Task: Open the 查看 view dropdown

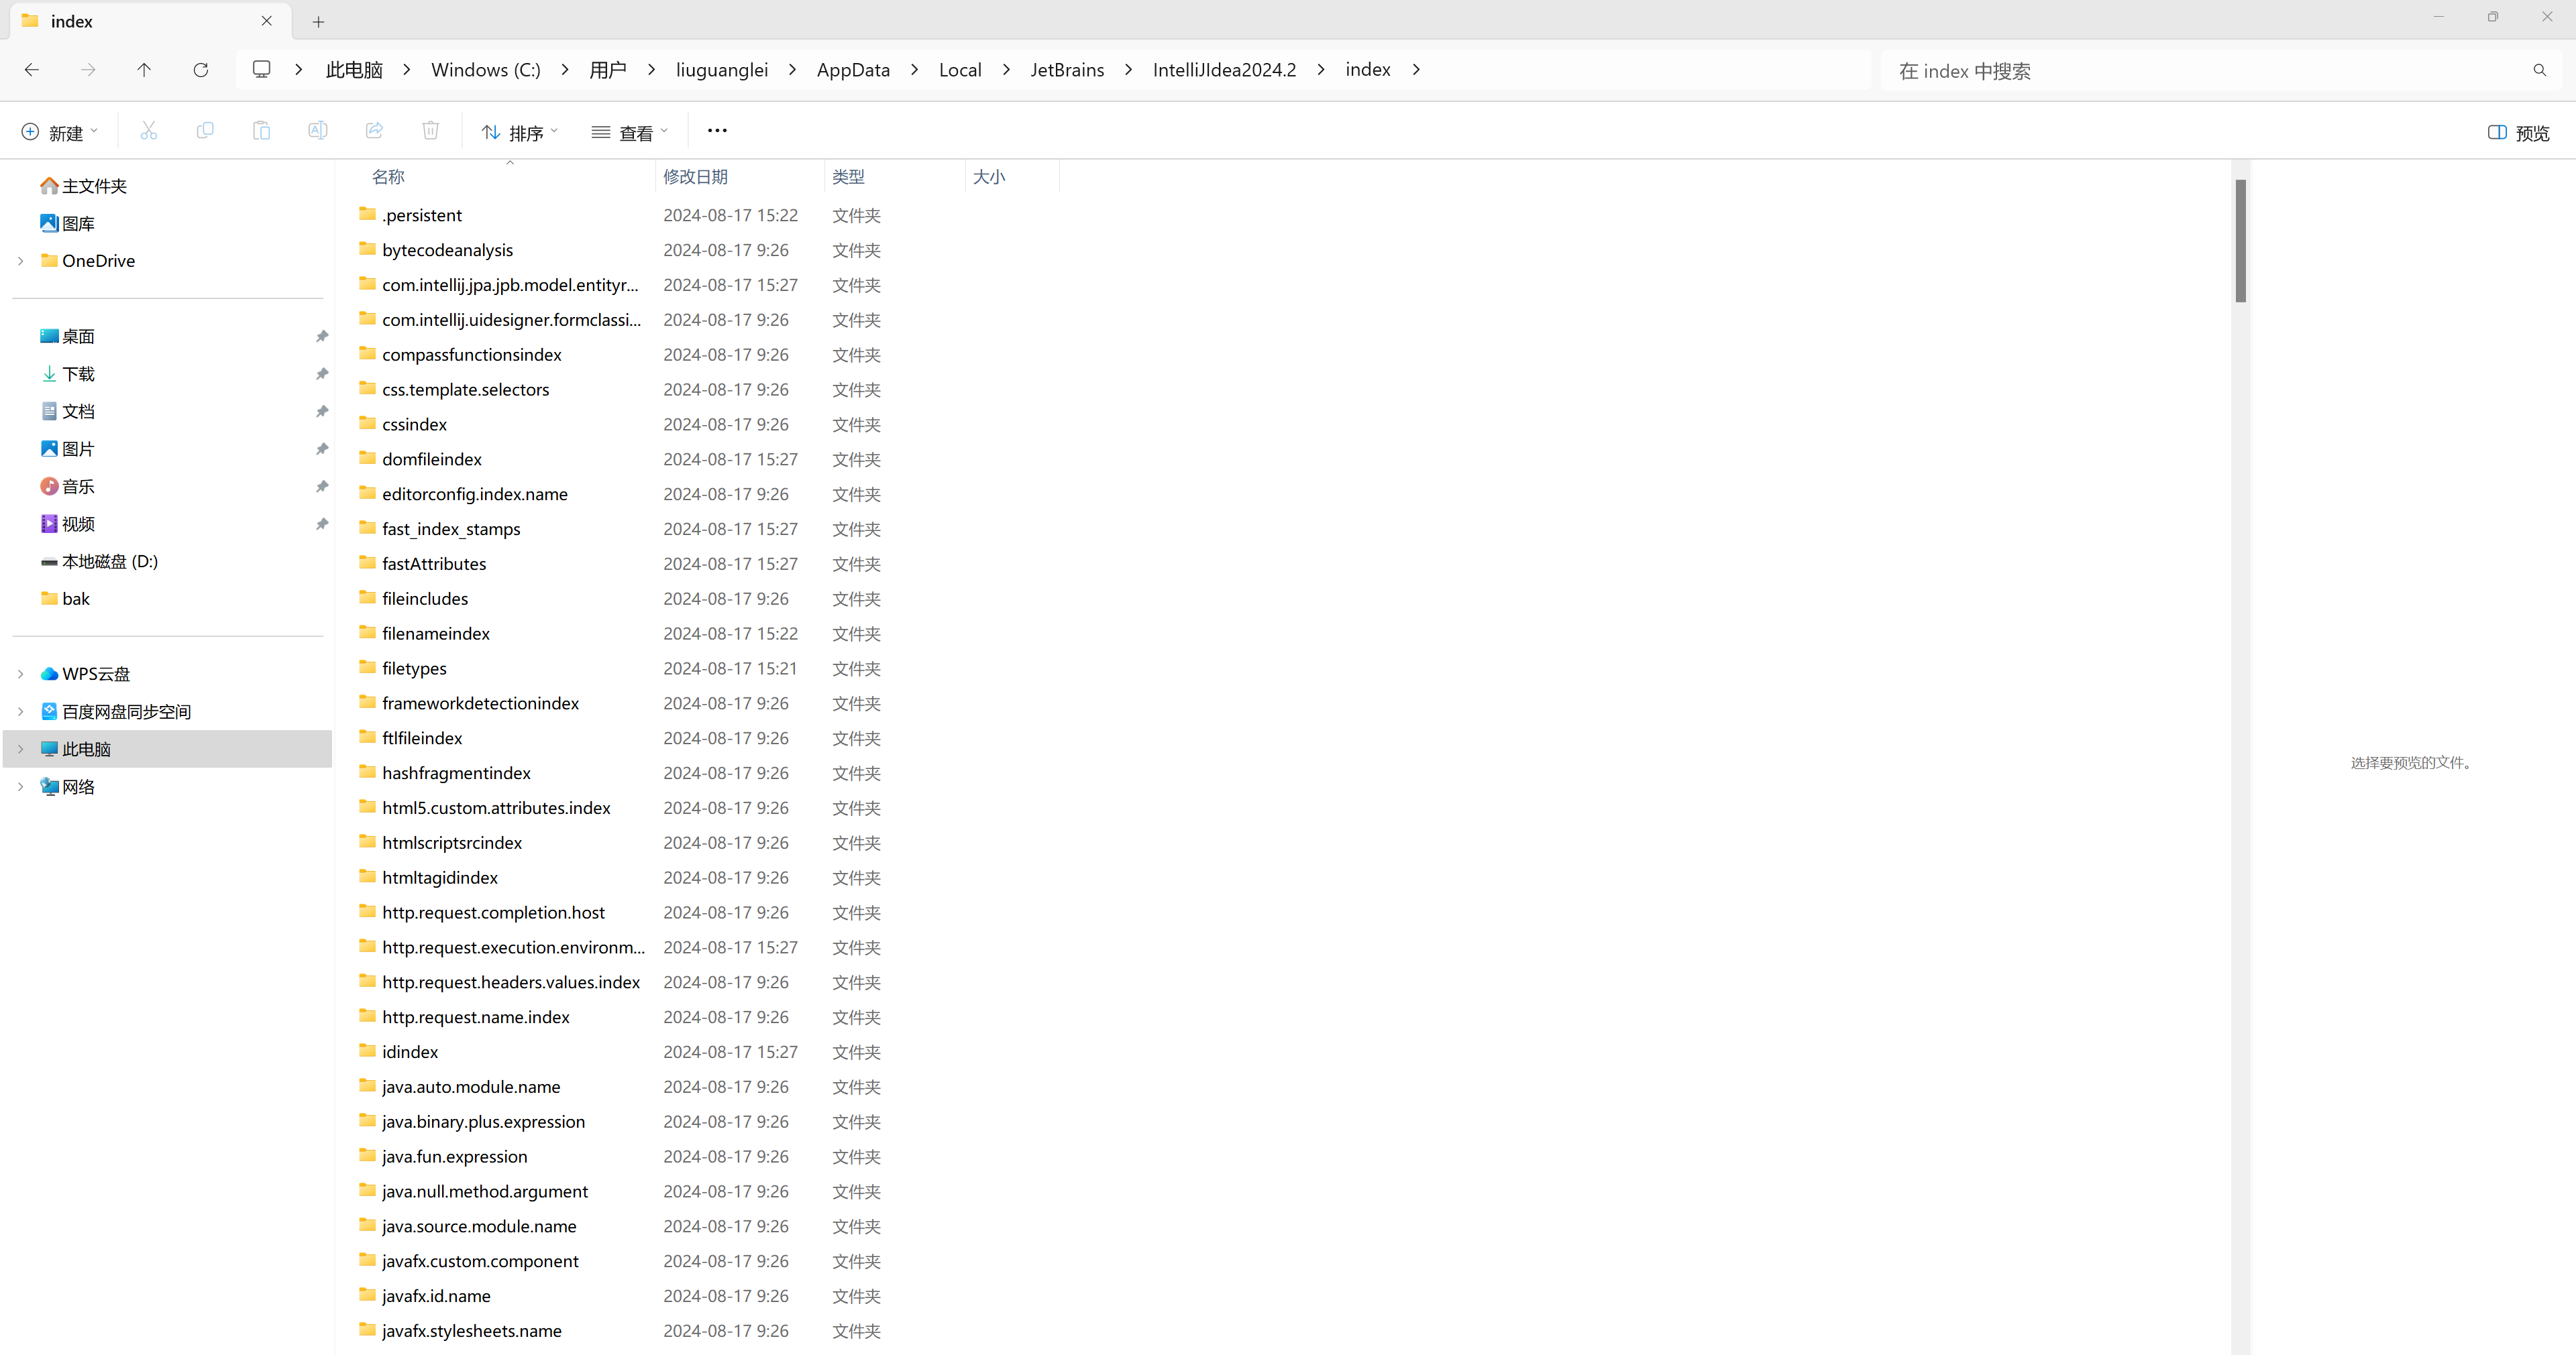Action: 629,133
